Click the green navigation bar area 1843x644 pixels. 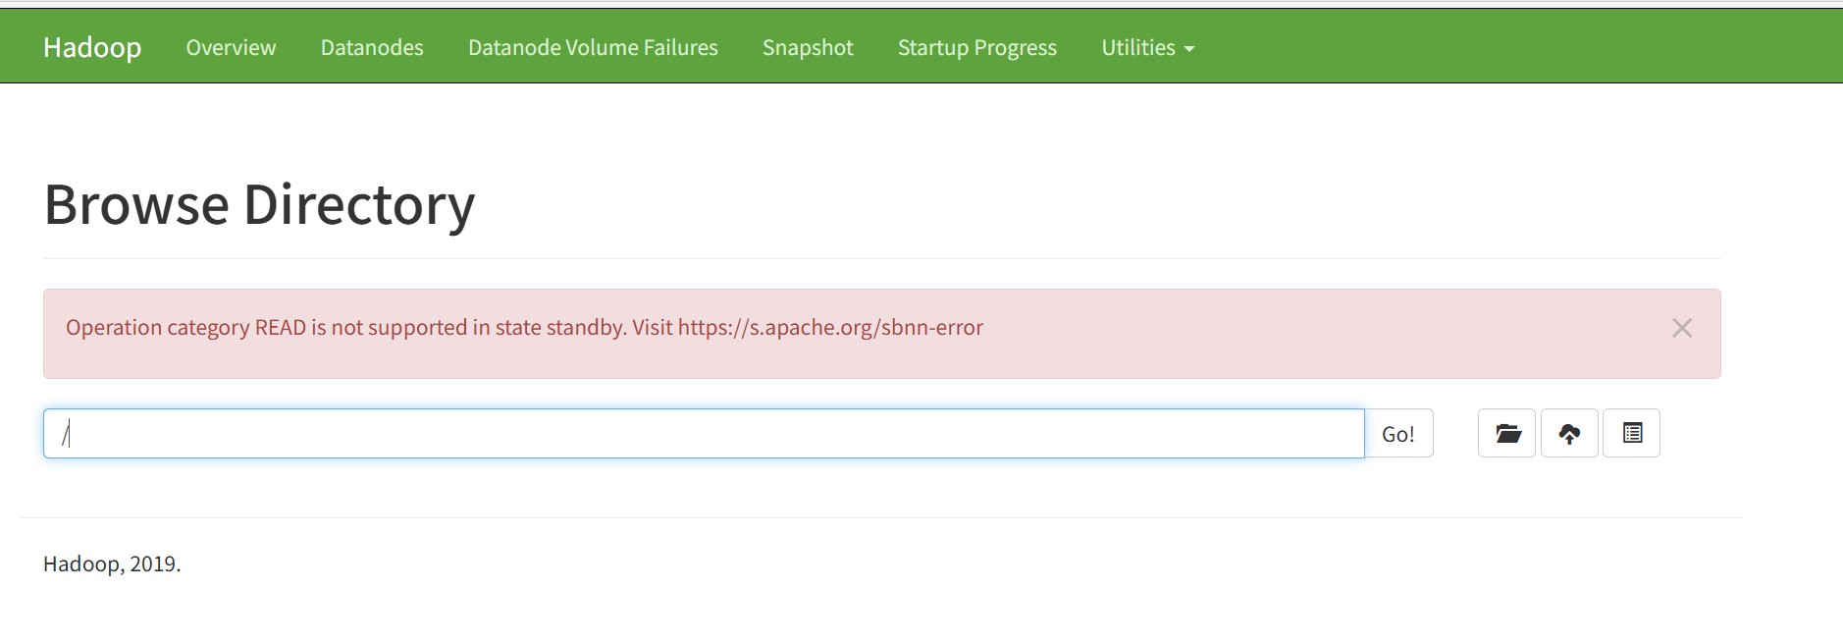1472,45
